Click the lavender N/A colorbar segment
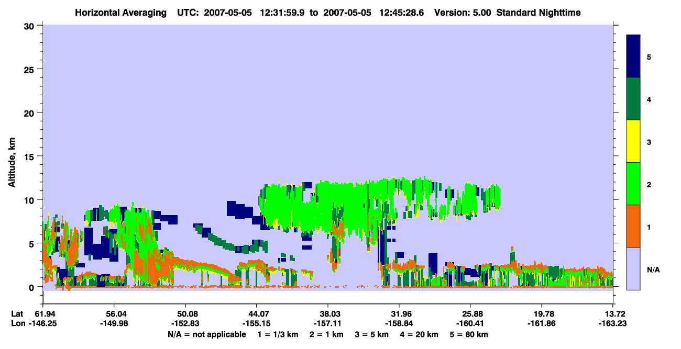 click(633, 268)
